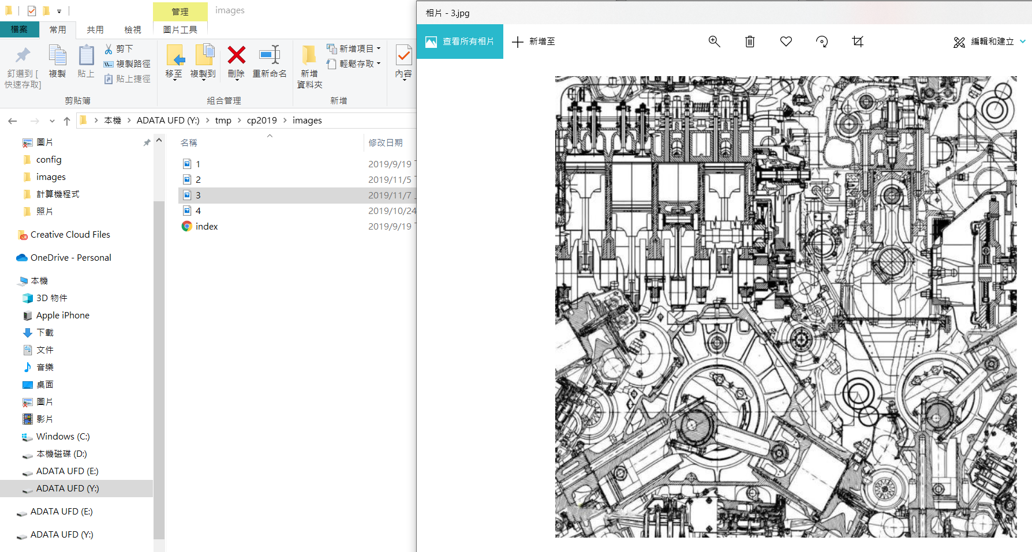Select Windows (C:) drive in navigation pane
The height and width of the screenshot is (552, 1032).
click(x=62, y=437)
